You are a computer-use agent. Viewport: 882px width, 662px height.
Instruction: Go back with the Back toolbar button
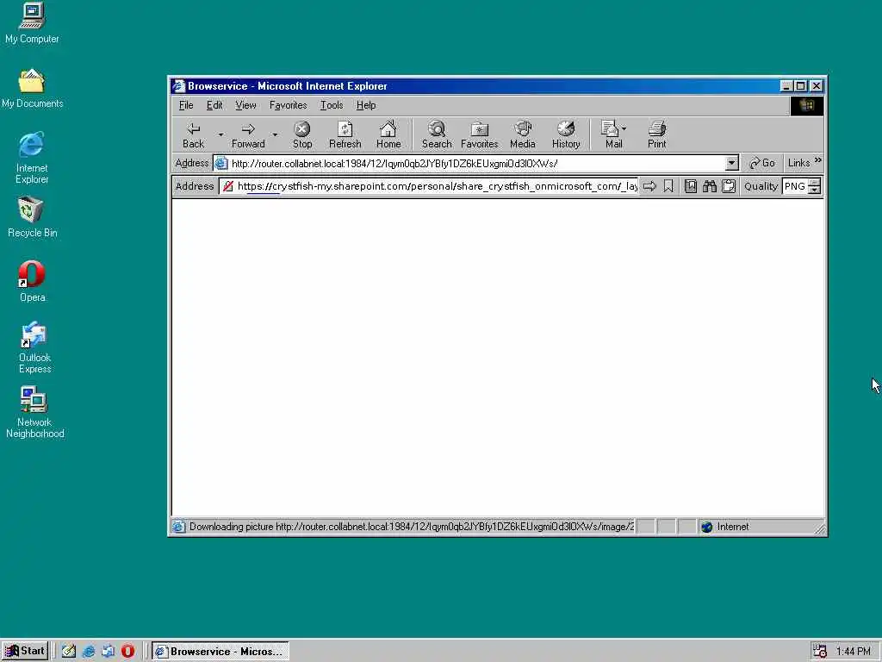(x=194, y=135)
